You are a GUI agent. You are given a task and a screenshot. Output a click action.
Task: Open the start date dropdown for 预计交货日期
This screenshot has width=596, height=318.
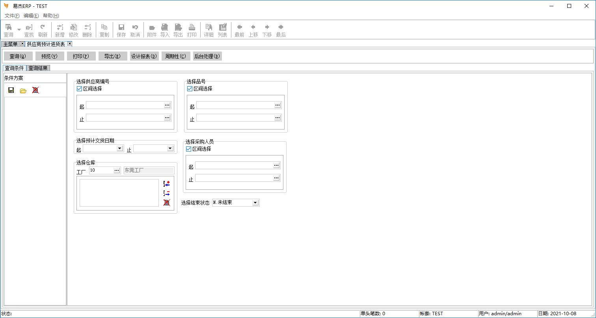(120, 149)
